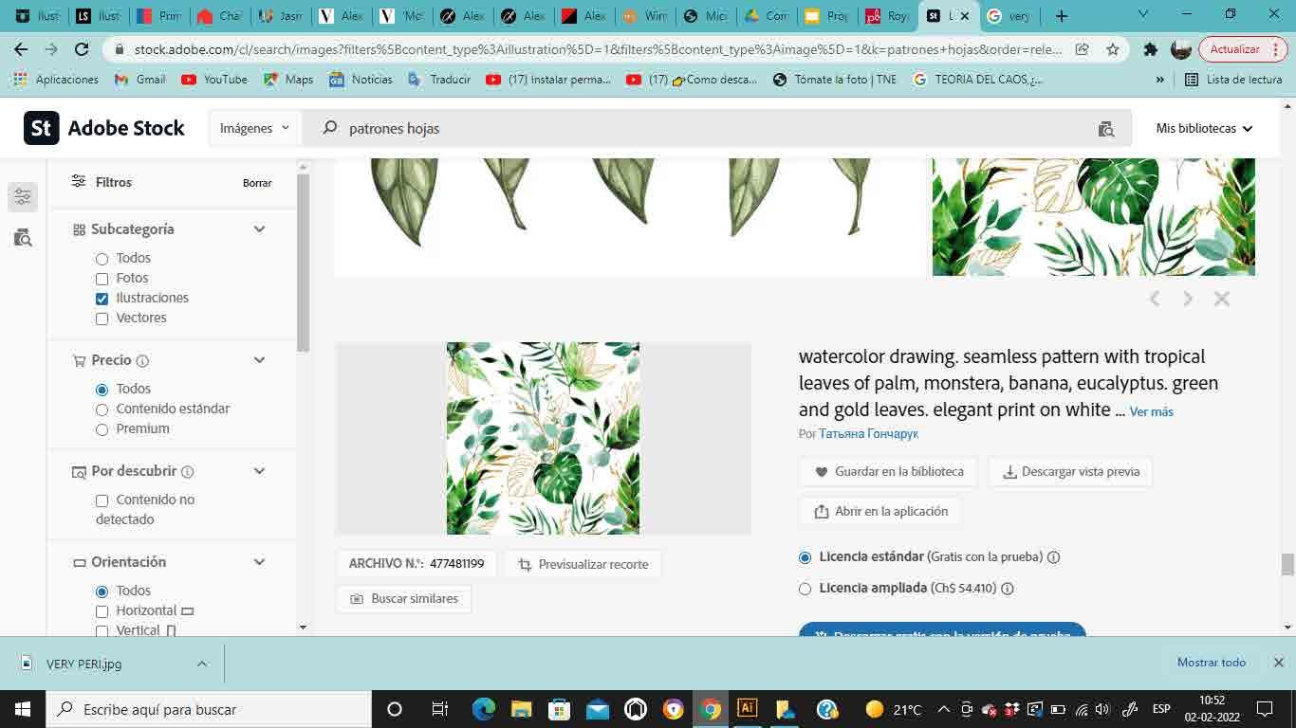Open File Explorer from the taskbar
This screenshot has width=1296, height=728.
pos(521,709)
